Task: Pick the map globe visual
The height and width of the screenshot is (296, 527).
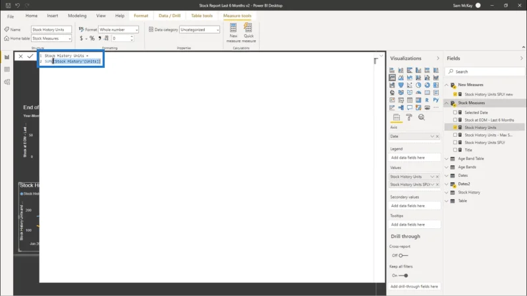Action: (x=392, y=92)
